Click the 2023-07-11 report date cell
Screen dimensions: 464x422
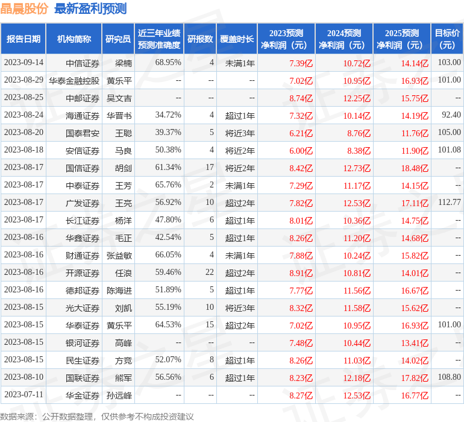(24, 395)
